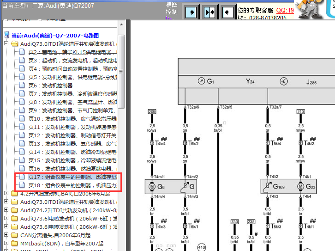Click the G1 gauge symbol in the diagram
Image resolution: width=335 pixels, height=251 pixels.
[x=201, y=81]
